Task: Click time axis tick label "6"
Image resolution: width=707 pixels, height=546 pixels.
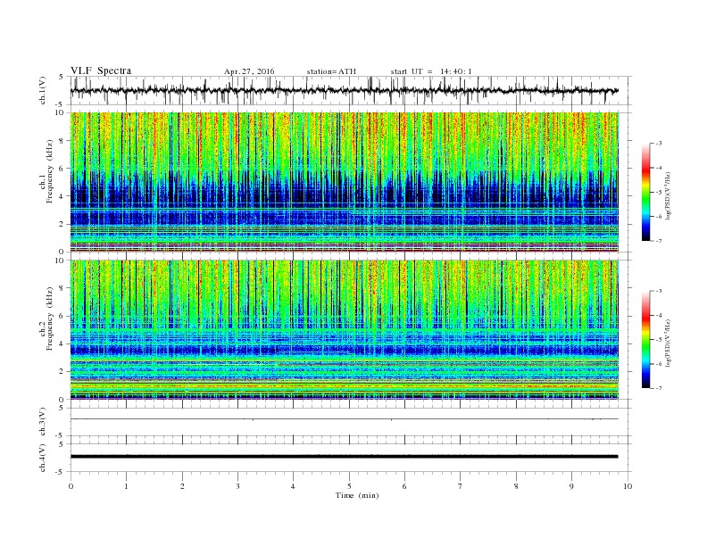Action: [x=404, y=486]
